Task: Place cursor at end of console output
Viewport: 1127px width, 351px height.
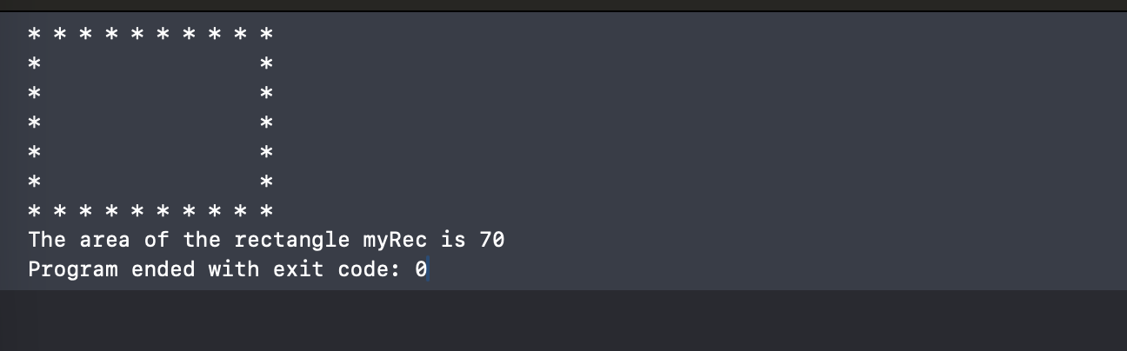Action: (429, 269)
